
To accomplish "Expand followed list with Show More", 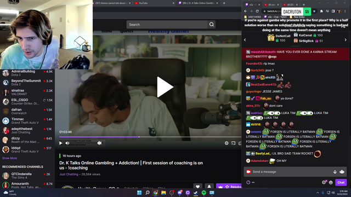I will point(9,158).
